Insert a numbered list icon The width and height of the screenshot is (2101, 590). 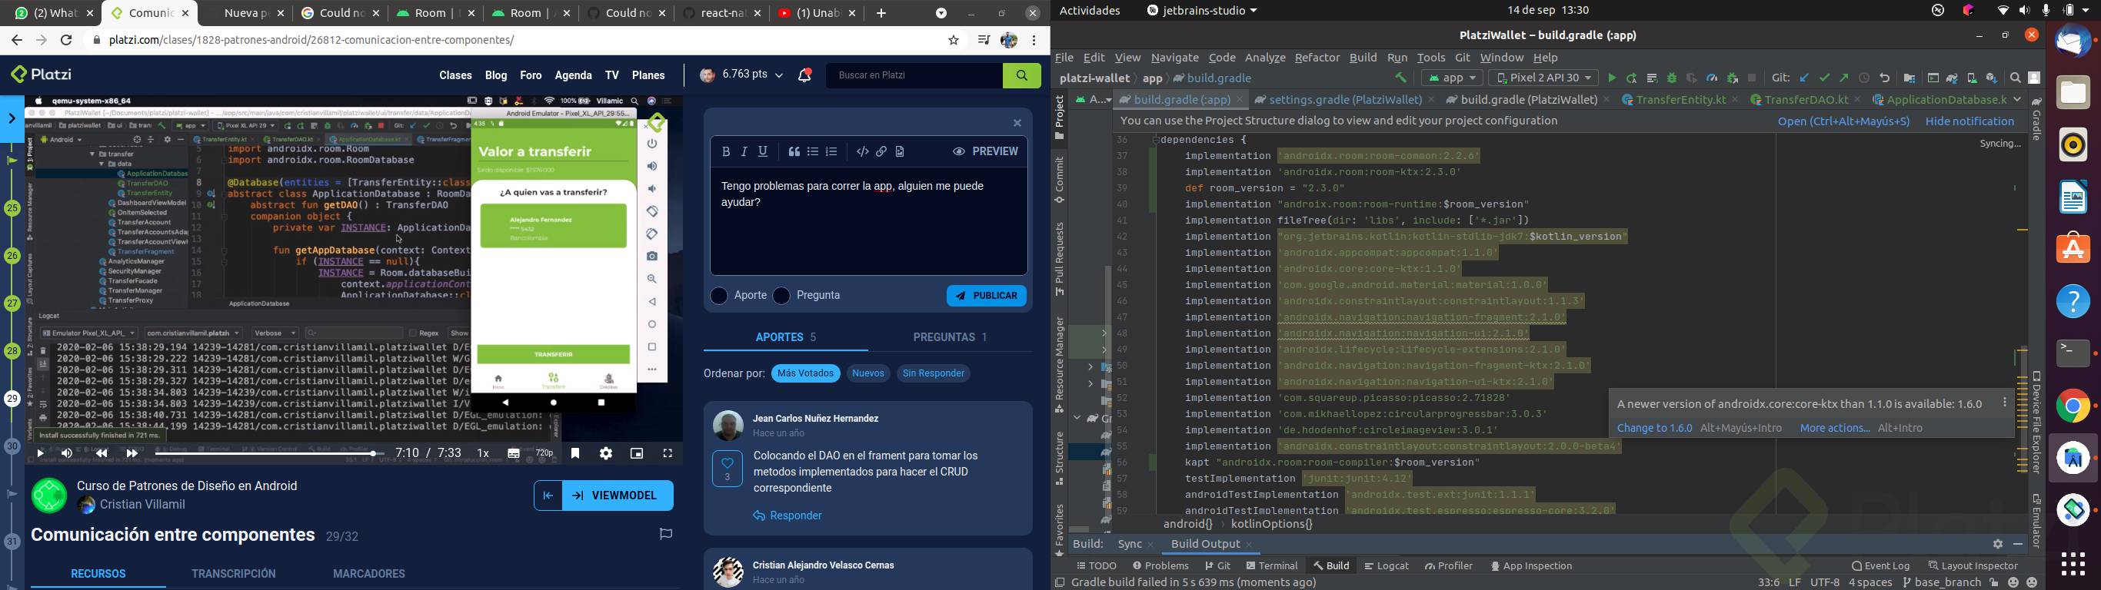coord(832,151)
